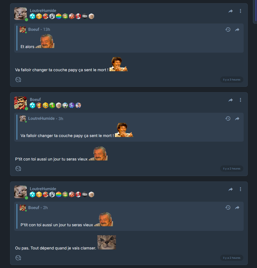
Task: View history of quoted LoutreHumide 3h message
Action: tap(228, 118)
